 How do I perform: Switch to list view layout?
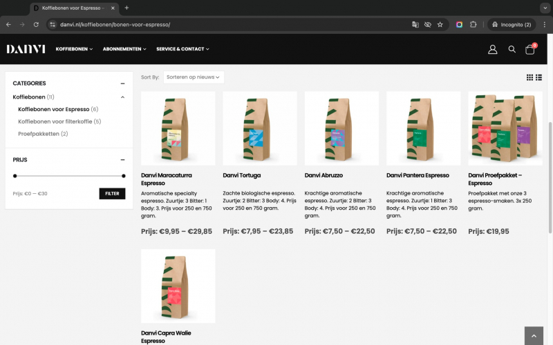538,77
